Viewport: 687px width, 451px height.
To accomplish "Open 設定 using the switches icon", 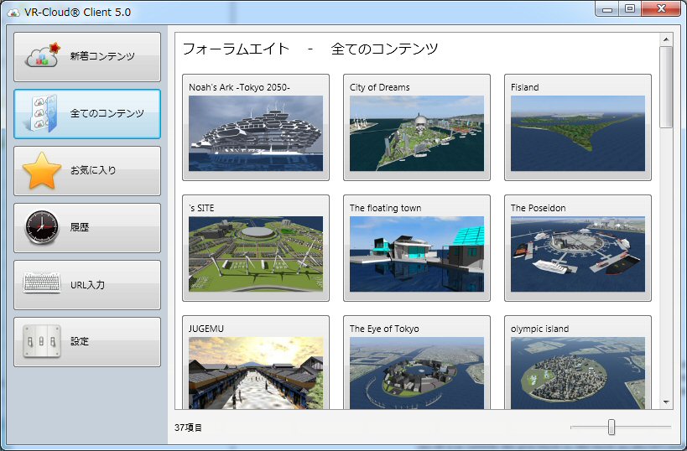I will pyautogui.click(x=42, y=341).
